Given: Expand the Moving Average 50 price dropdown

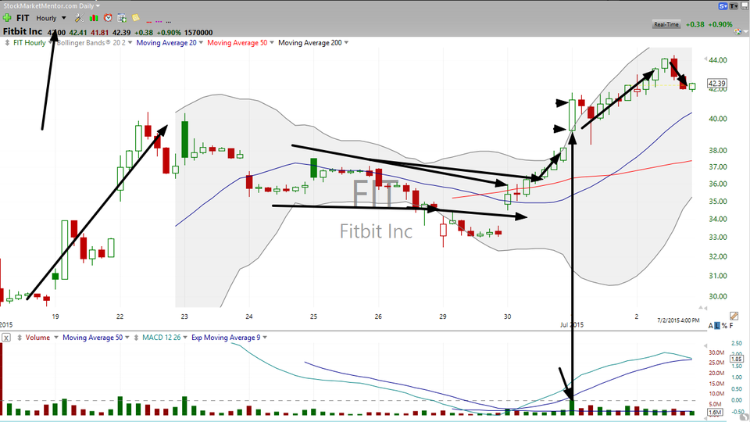Looking at the screenshot, I should coord(272,42).
